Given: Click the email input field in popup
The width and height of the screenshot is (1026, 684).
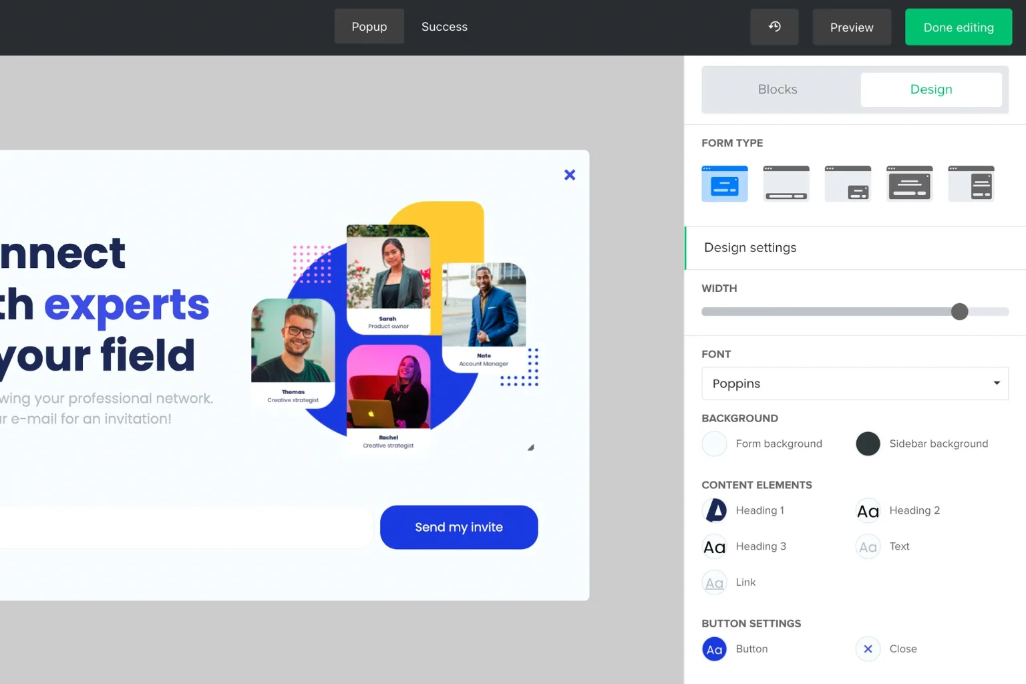Looking at the screenshot, I should coord(186,527).
